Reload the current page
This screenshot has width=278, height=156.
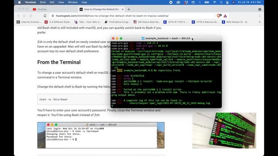[31, 16]
